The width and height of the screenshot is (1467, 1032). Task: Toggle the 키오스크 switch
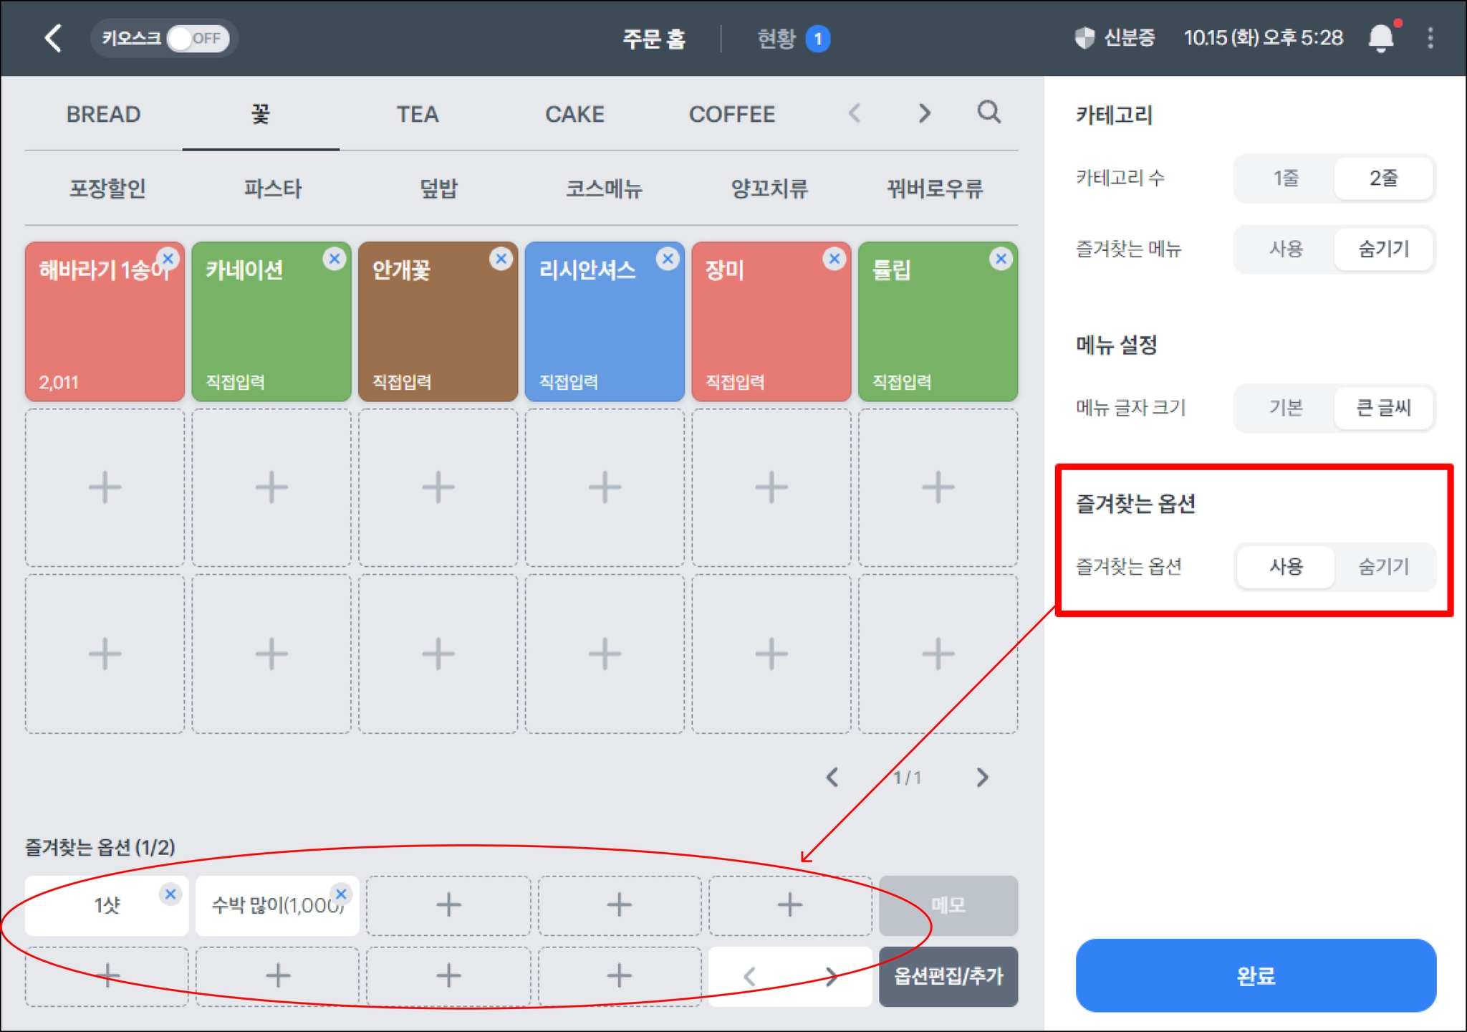(x=198, y=38)
